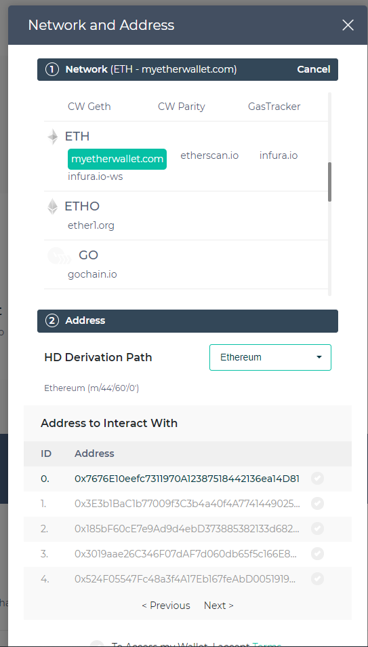This screenshot has width=368, height=647.
Task: Select address 4 checkmark circle
Action: tap(317, 578)
